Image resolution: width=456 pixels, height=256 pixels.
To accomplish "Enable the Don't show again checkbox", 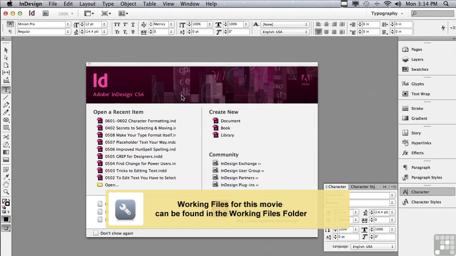I will point(96,233).
